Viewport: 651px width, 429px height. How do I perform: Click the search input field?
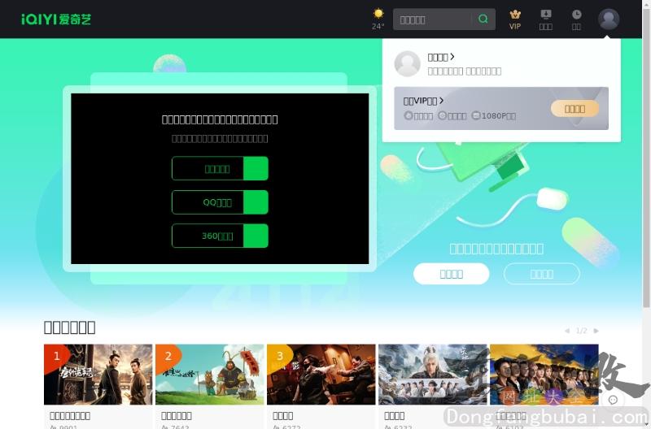[x=431, y=19]
